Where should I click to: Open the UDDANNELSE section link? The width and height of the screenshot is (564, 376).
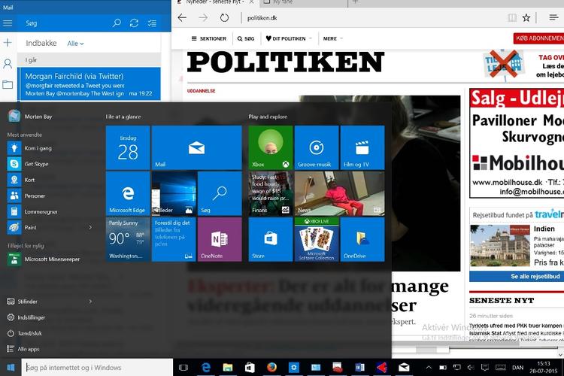(201, 91)
